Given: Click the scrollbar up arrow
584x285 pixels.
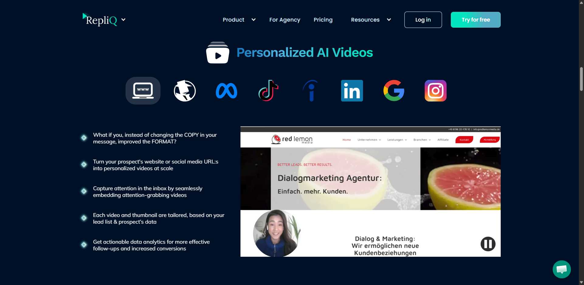Looking at the screenshot, I should click(x=581, y=2).
